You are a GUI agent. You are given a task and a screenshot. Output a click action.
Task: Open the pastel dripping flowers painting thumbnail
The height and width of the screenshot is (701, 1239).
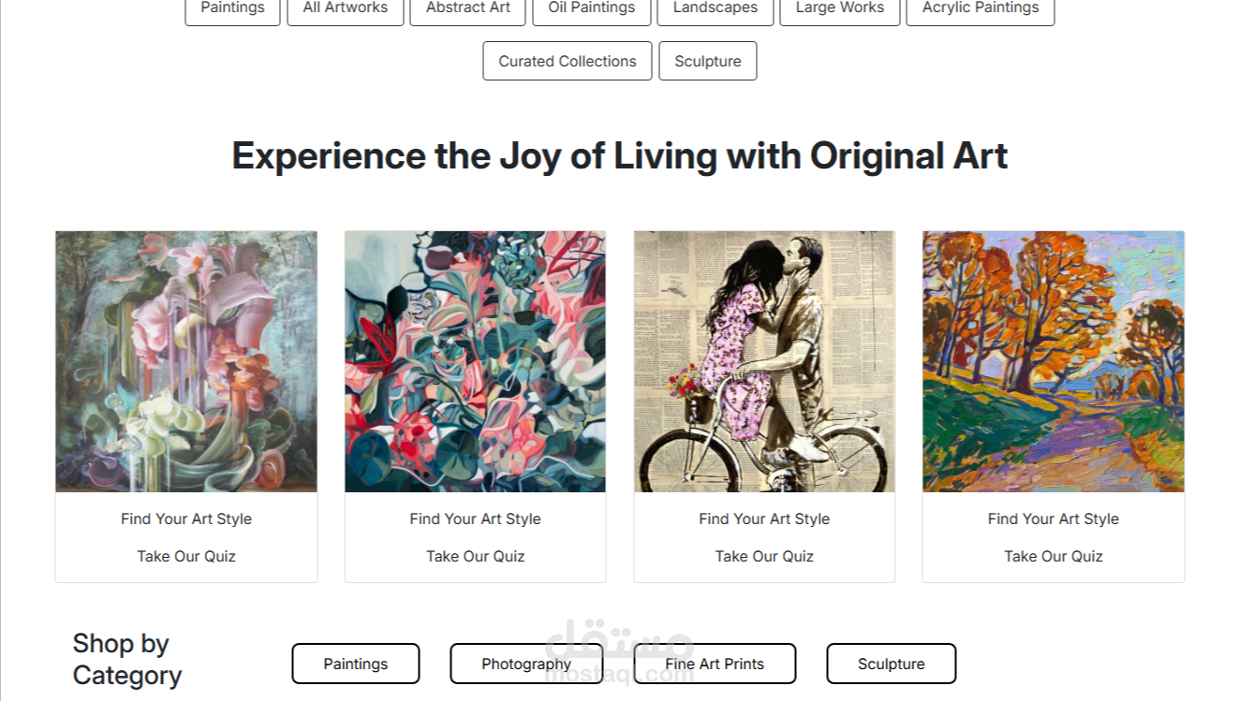click(x=186, y=361)
